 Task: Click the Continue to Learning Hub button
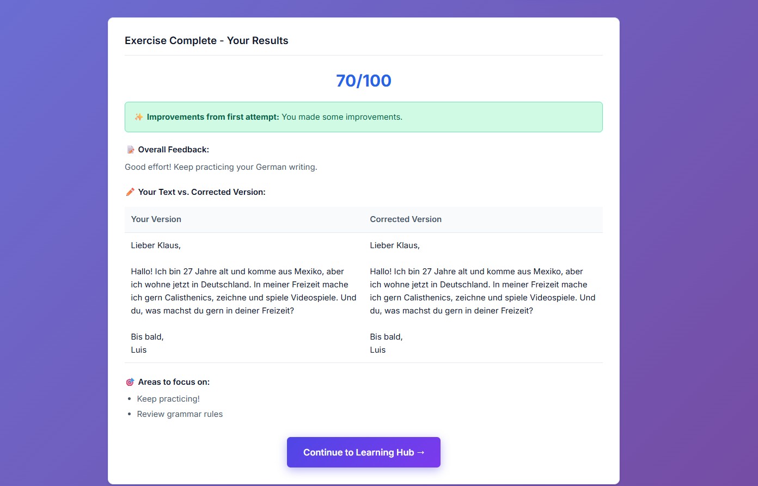tap(363, 452)
